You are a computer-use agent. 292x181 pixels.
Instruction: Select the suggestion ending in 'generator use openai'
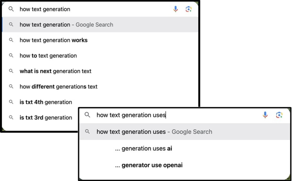click(149, 165)
